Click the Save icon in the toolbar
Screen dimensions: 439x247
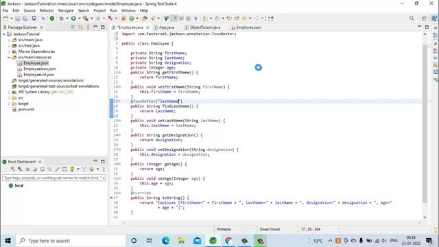[18, 19]
